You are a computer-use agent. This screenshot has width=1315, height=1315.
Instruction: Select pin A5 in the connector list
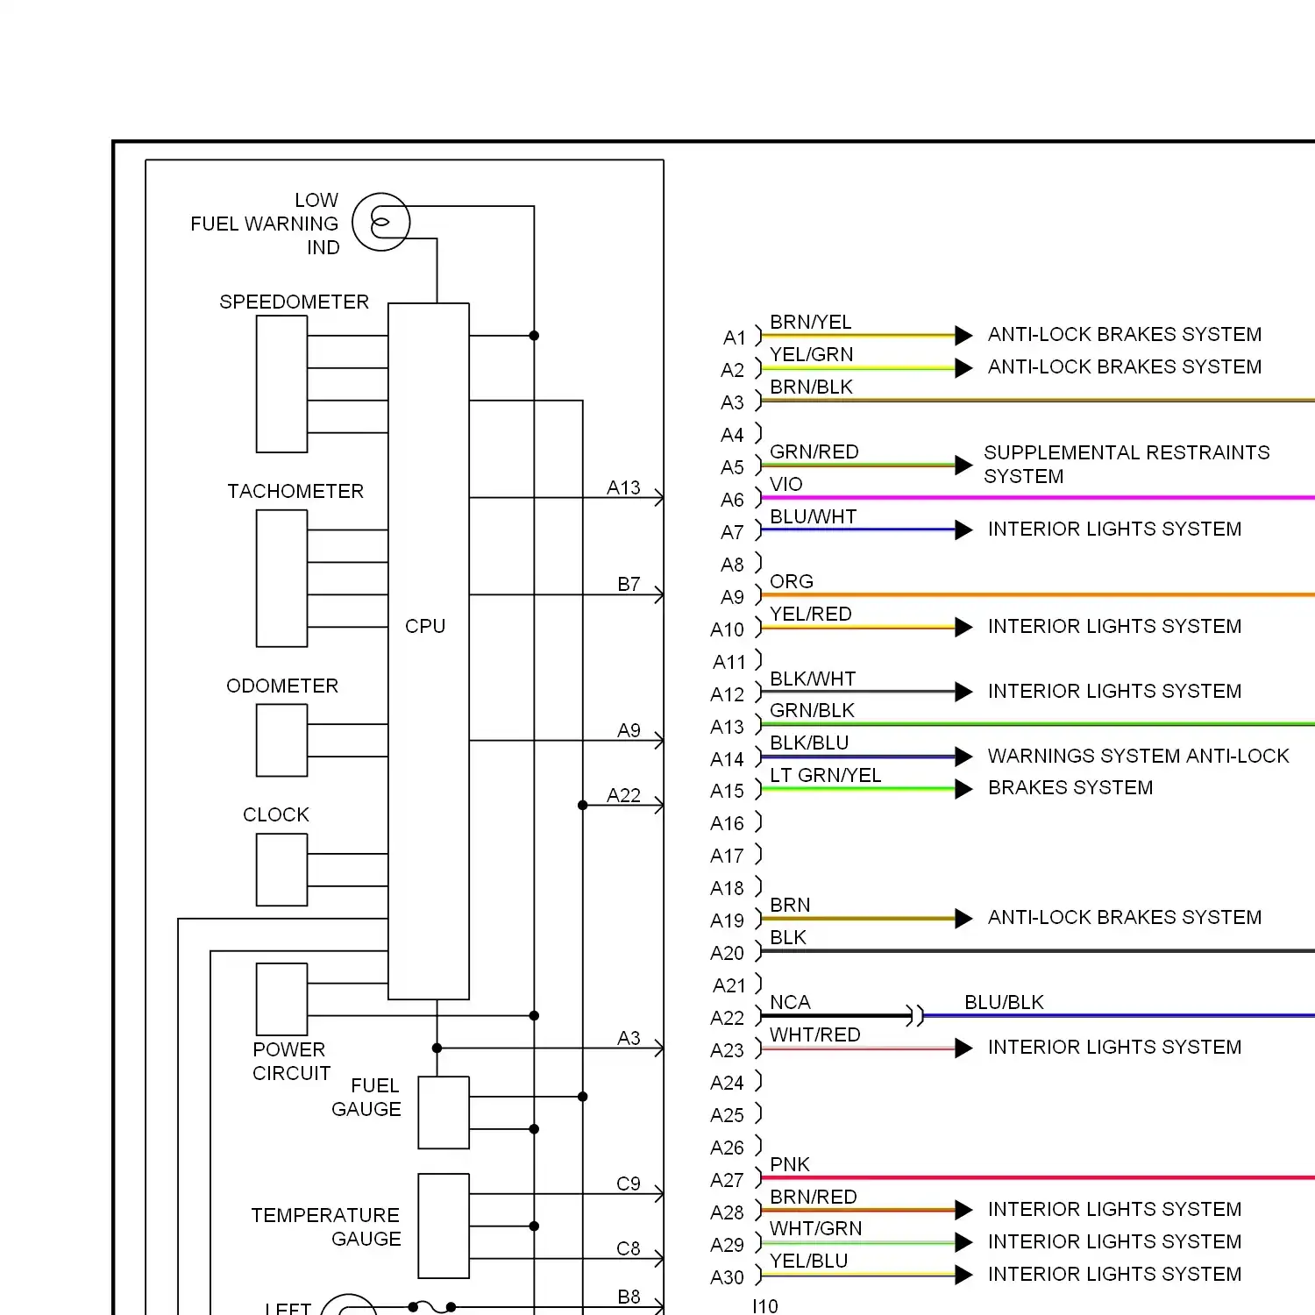click(x=733, y=467)
